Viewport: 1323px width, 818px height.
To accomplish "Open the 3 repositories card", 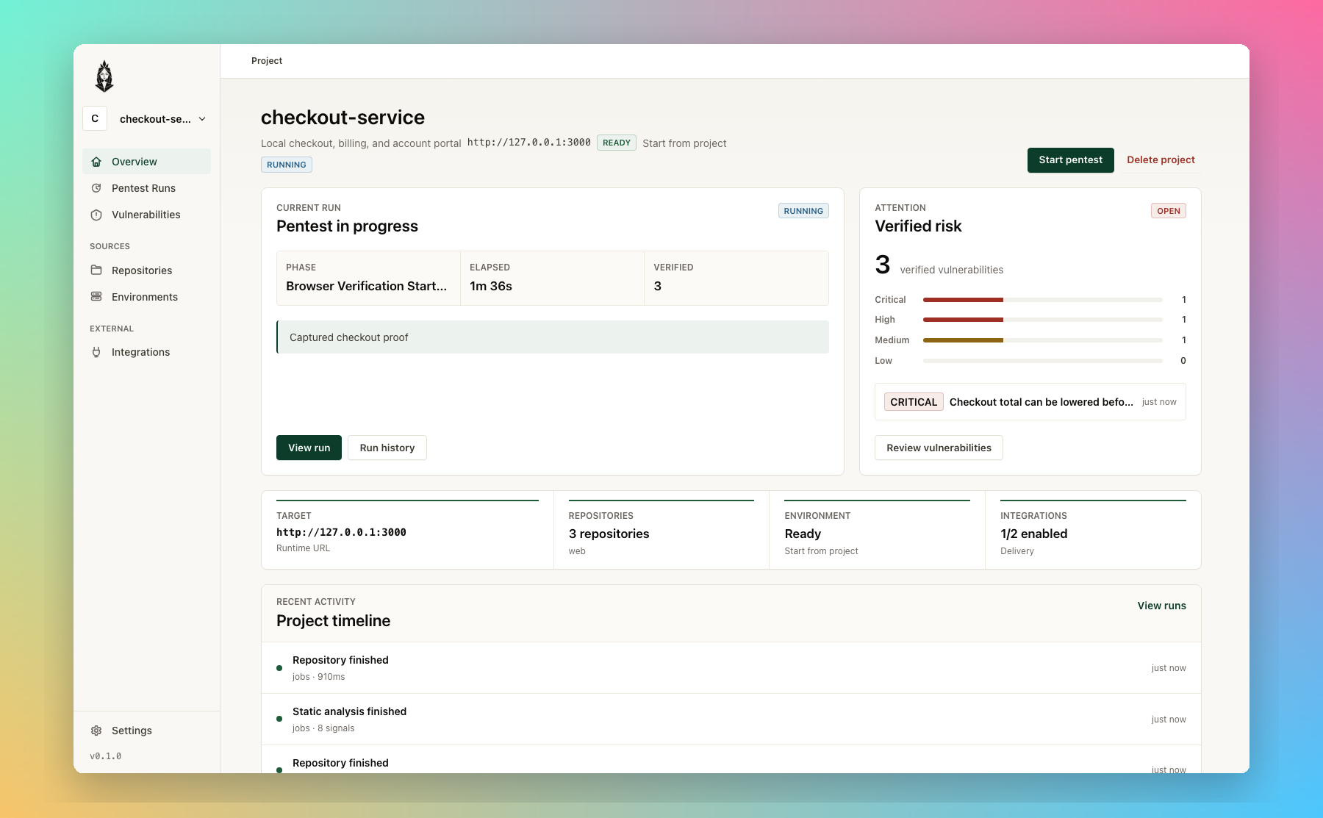I will 661,530.
